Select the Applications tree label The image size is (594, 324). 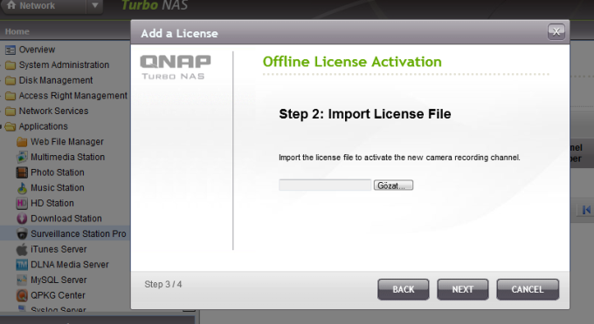[x=43, y=126]
